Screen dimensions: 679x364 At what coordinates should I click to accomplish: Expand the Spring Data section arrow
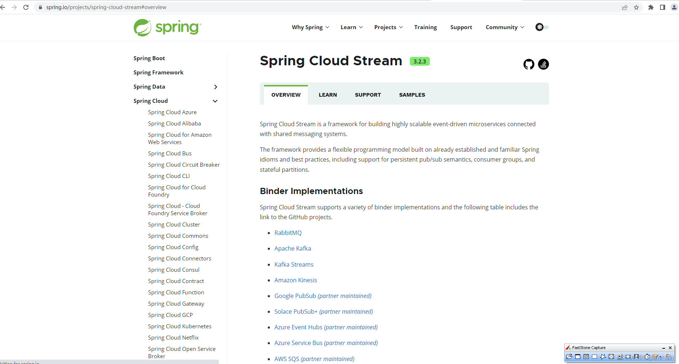tap(216, 87)
